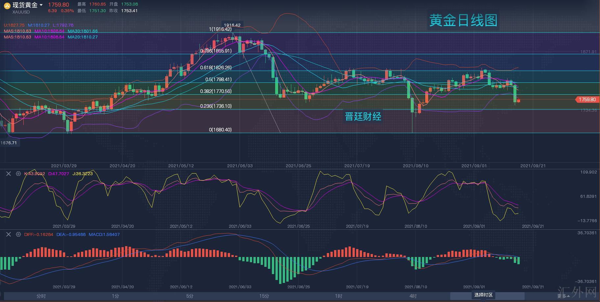The width and height of the screenshot is (600, 302).
Task: Click the 0.5(1798.41) Fibonacci level label
Action: [218, 80]
